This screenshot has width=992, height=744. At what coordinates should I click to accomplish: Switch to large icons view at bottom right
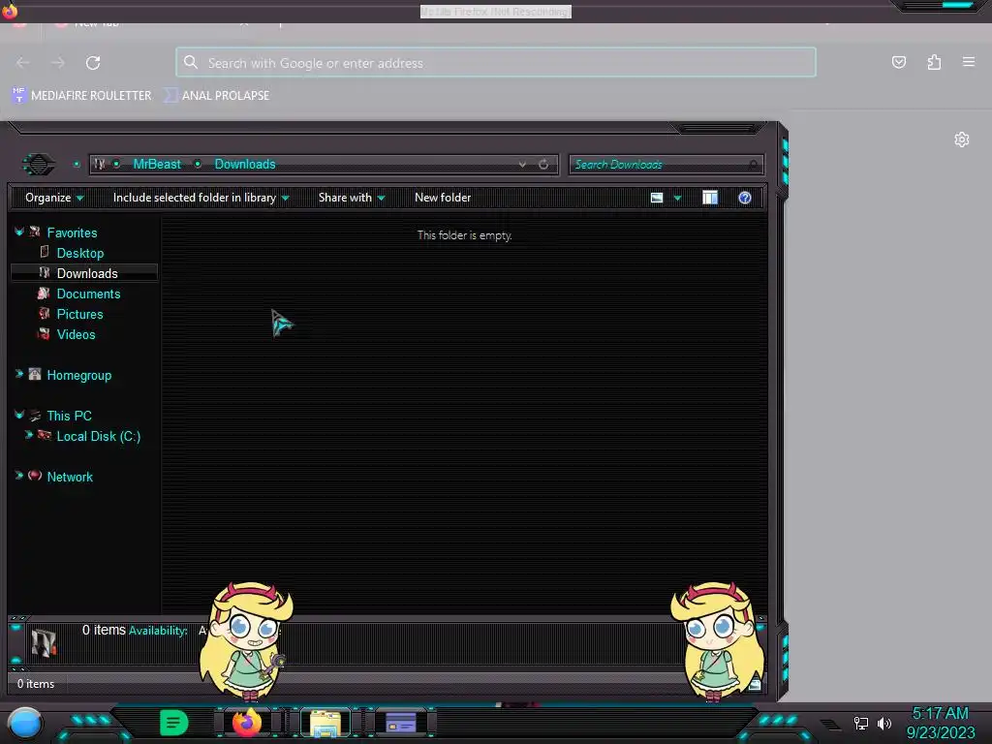755,684
